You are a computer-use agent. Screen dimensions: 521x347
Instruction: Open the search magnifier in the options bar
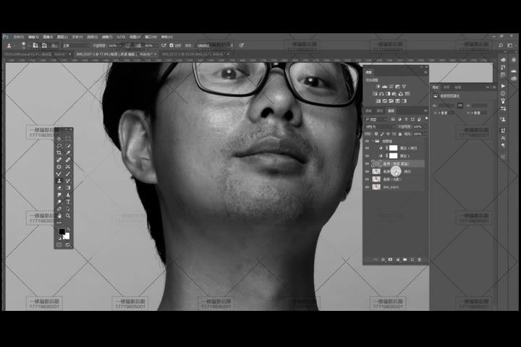501,45
